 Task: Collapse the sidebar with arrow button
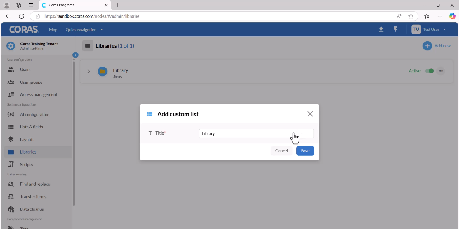[75, 55]
